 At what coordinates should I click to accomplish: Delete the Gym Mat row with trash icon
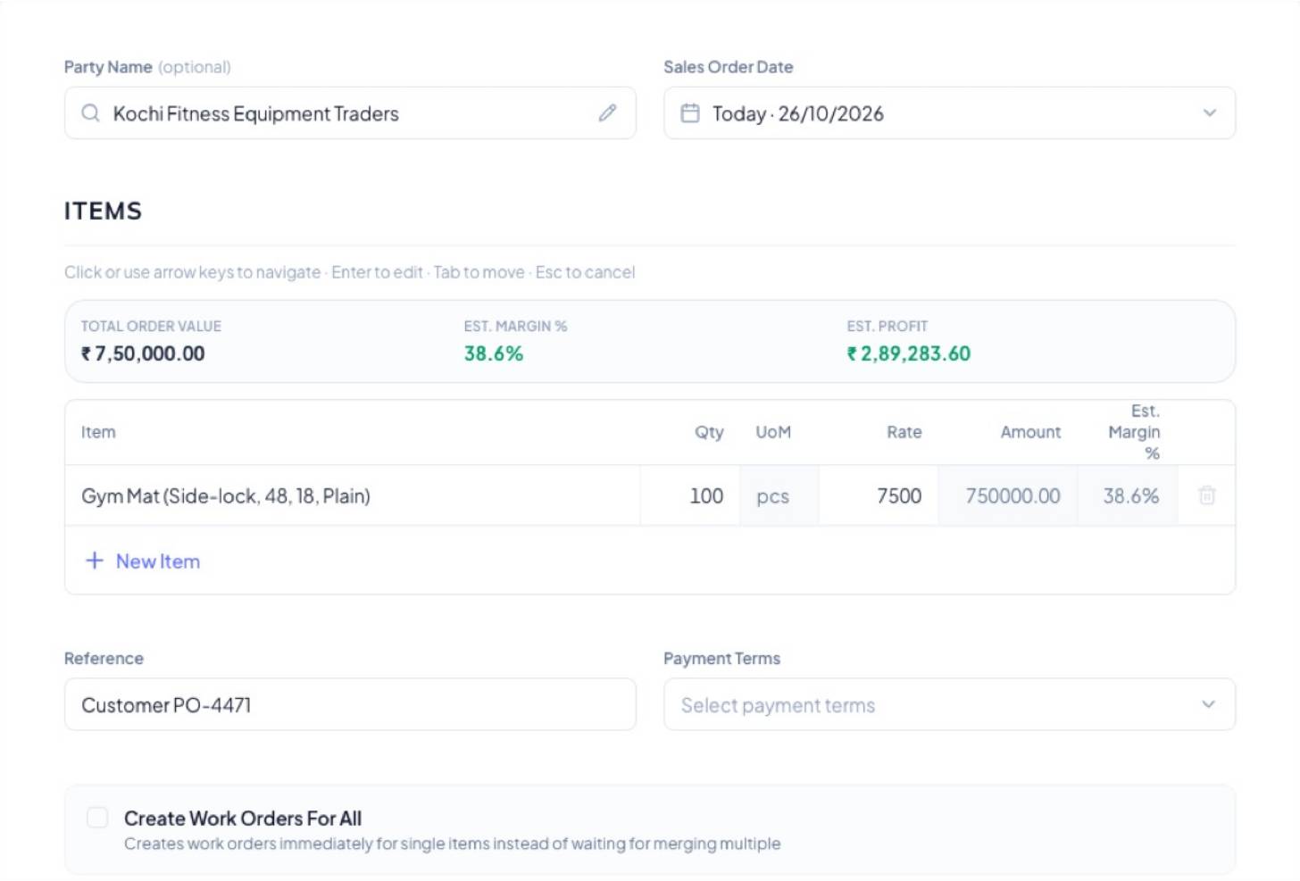click(x=1206, y=495)
